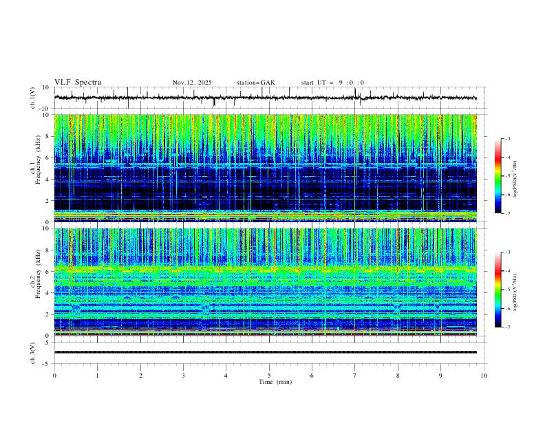Click the "10" label ending the time axis
545x421 pixels.
484,376
